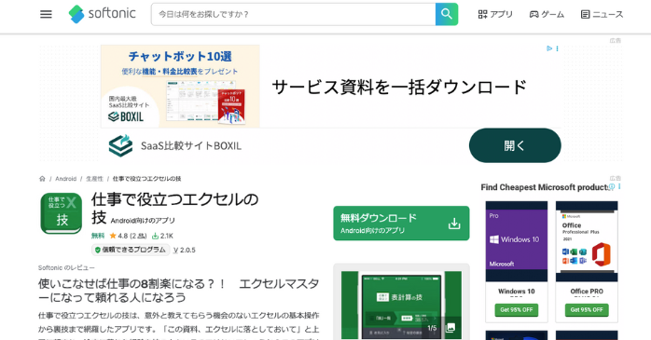The width and height of the screenshot is (651, 340).
Task: Click the green search magnifier button
Action: 447,14
